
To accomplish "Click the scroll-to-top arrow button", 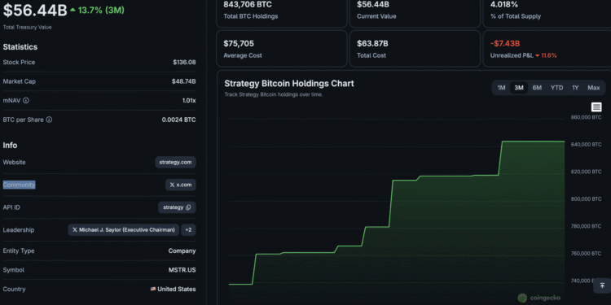I will tap(602, 285).
